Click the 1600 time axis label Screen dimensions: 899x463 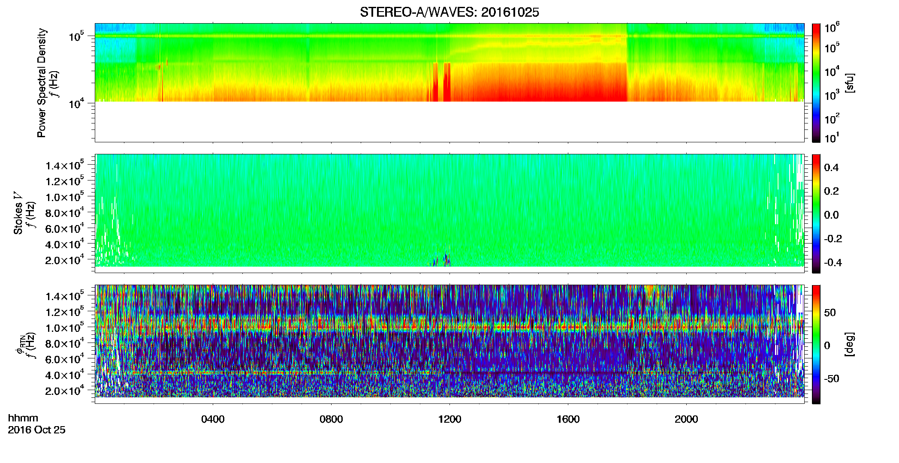[x=568, y=419]
